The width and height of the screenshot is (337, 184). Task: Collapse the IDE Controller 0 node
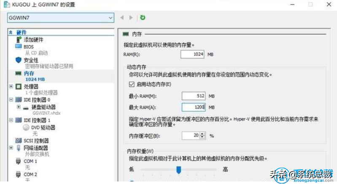[11, 100]
